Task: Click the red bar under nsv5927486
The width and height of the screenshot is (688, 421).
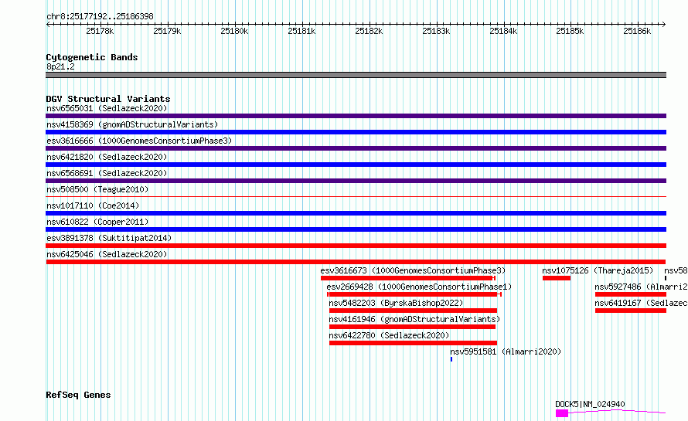Action: click(x=631, y=294)
